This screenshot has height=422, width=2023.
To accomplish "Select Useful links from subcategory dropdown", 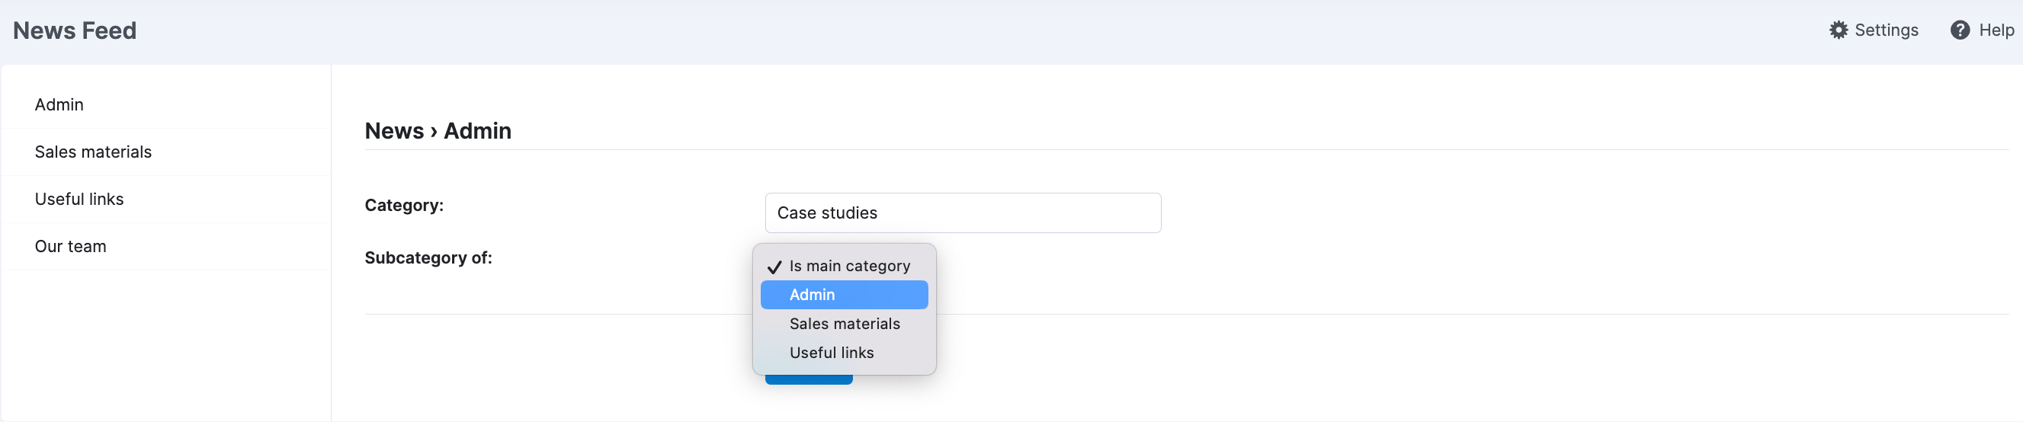I will point(831,353).
